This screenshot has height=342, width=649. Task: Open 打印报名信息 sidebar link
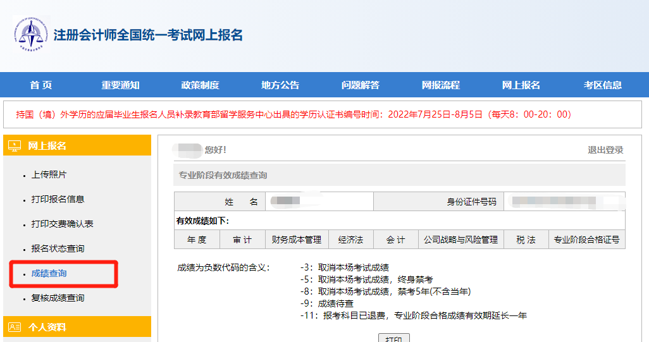58,199
